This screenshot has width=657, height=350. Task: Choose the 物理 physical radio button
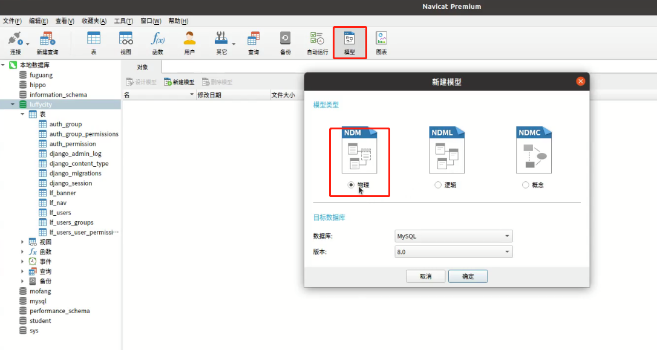(351, 184)
